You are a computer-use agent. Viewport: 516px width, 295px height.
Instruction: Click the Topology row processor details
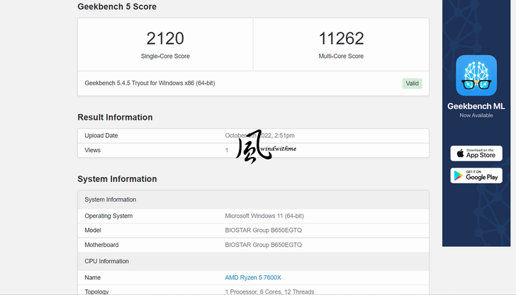[x=271, y=291]
